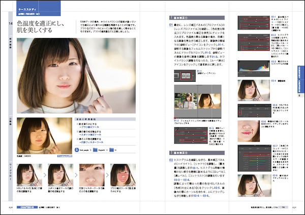This screenshot has width=305, height=215.
Task: Click the 基本補正① section heading
Action: coord(180,17)
